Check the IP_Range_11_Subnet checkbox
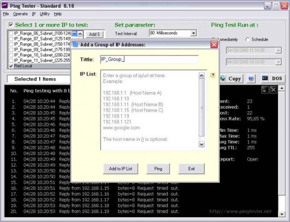The width and height of the screenshot is (290, 222). click(x=11, y=61)
